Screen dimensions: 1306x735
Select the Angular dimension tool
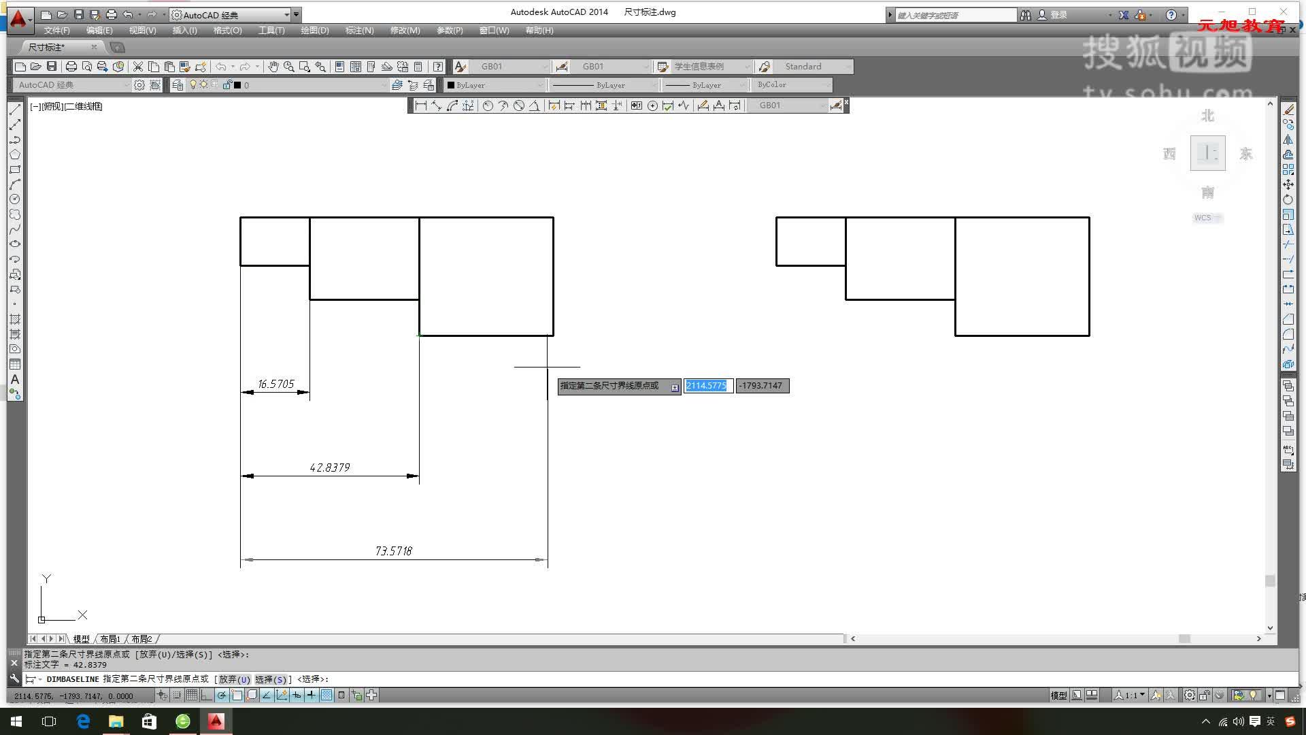point(534,105)
